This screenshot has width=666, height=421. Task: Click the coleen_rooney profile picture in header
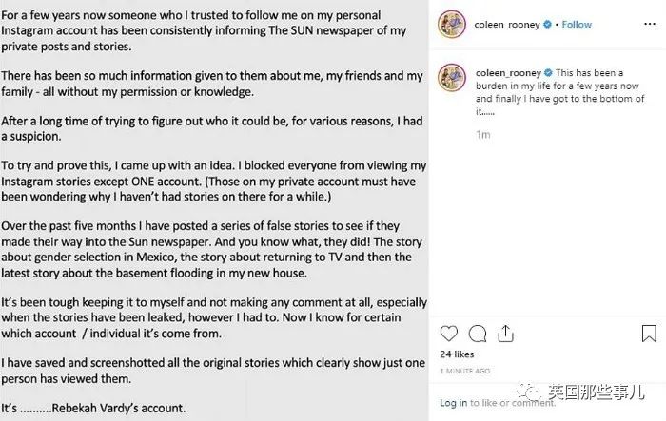(451, 25)
